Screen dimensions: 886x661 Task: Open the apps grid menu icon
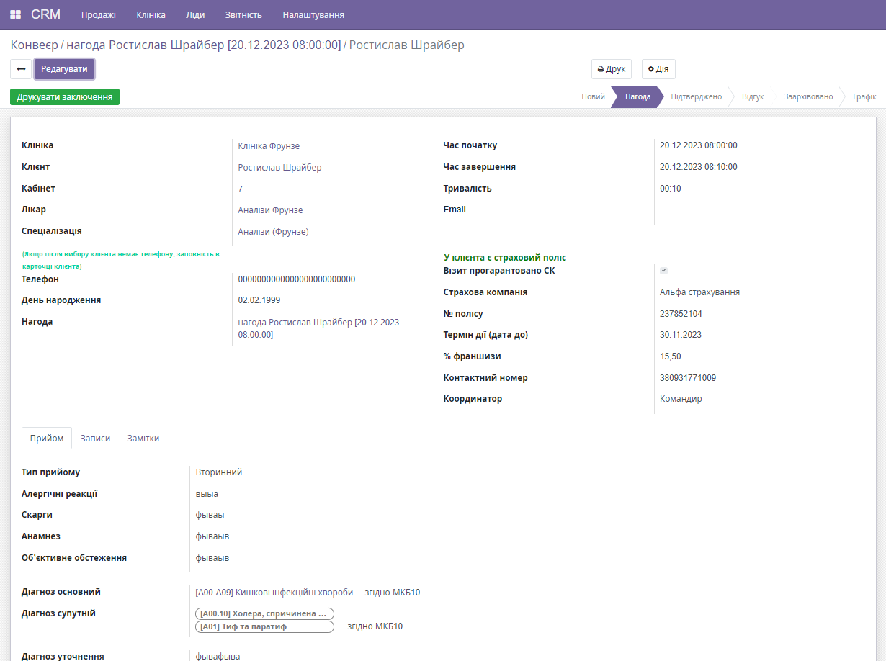(x=15, y=14)
